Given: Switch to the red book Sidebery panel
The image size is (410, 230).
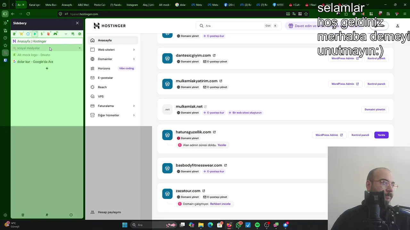Looking at the screenshot, I should coord(48,34).
